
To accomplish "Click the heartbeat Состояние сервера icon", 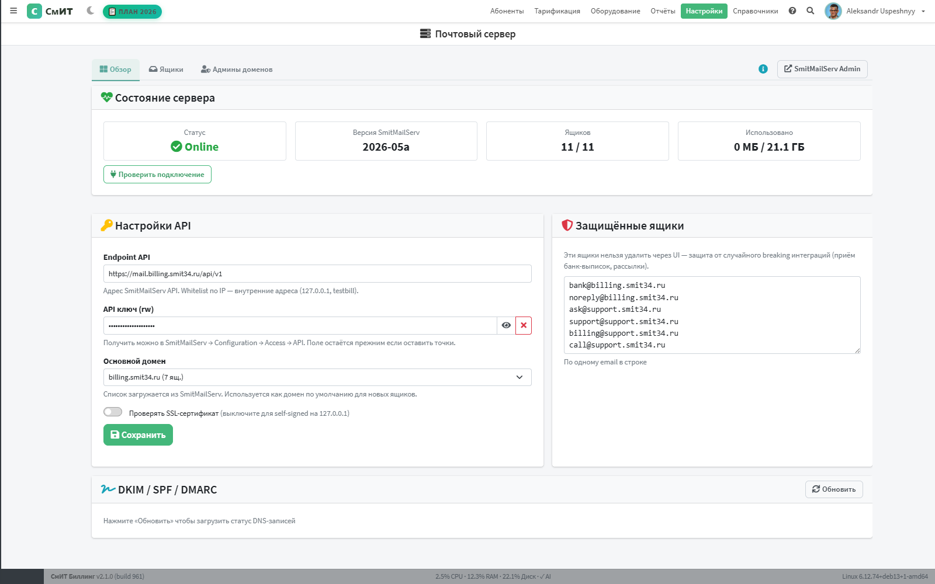I will [x=106, y=98].
